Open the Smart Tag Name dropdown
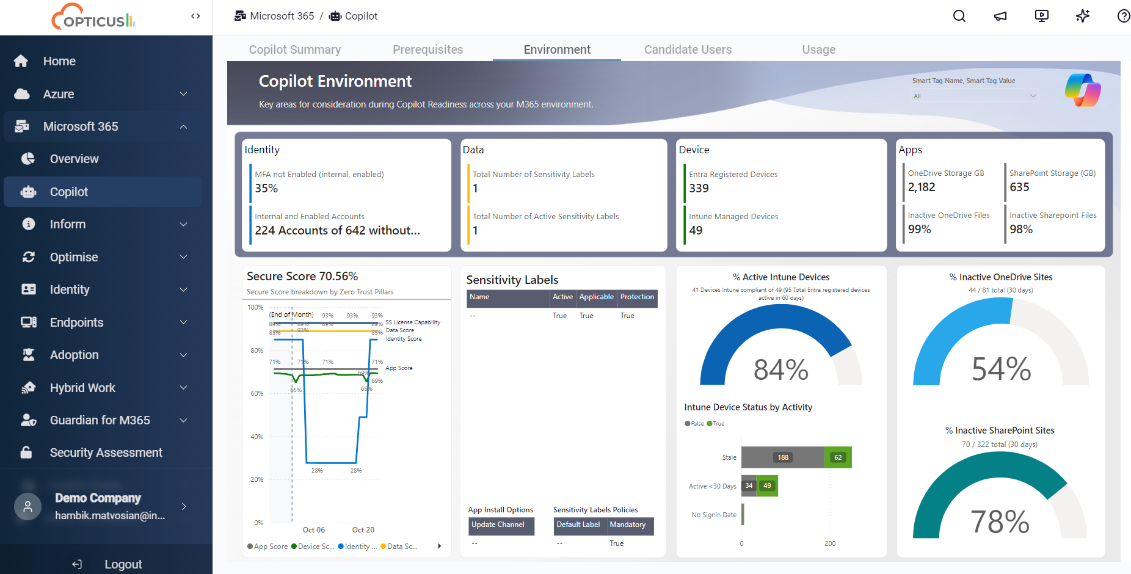Viewport: 1131px width, 574px height. (974, 96)
